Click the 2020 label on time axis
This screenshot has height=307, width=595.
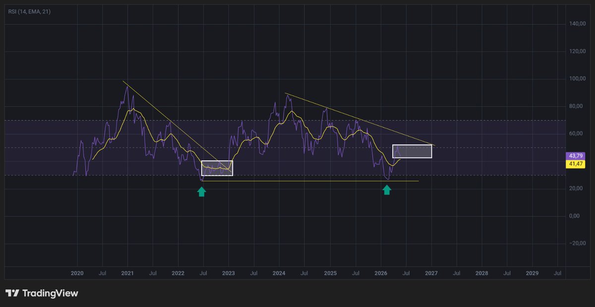click(x=77, y=273)
